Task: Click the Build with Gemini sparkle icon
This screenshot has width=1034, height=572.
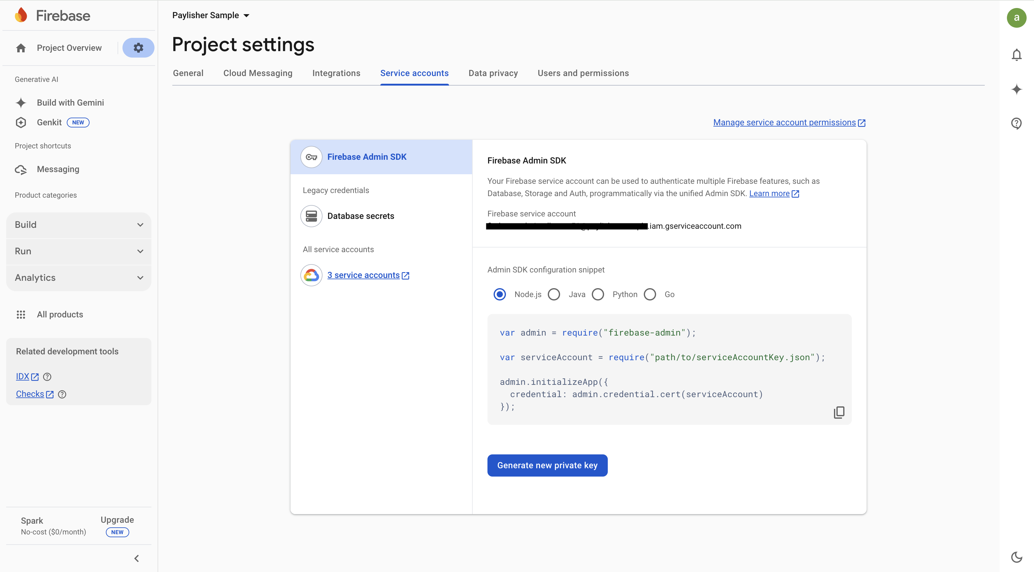Action: (21, 103)
